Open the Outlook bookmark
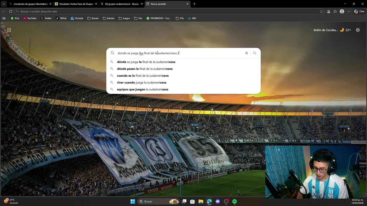This screenshot has height=206, width=367. (x=77, y=18)
